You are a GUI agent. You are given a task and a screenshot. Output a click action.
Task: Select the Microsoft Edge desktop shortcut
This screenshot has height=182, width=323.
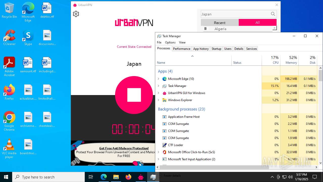coord(28,12)
